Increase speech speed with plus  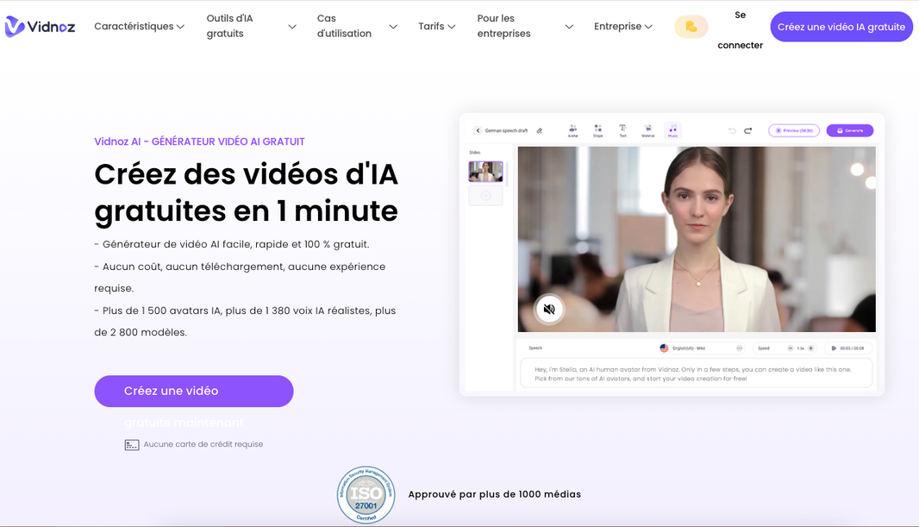[810, 348]
